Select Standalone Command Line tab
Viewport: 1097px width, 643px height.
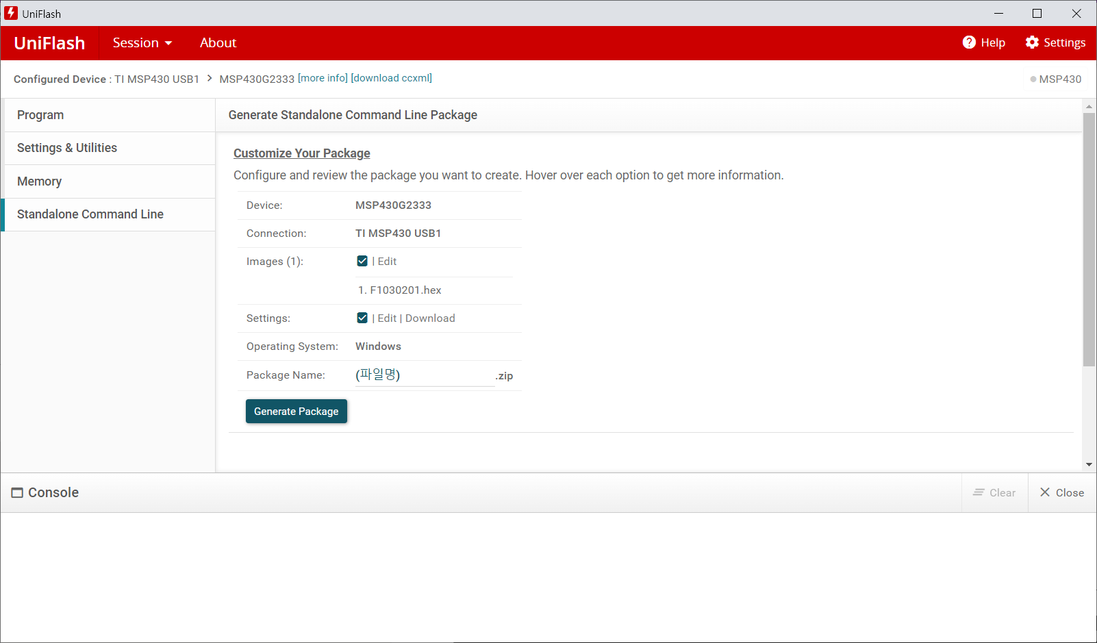110,214
